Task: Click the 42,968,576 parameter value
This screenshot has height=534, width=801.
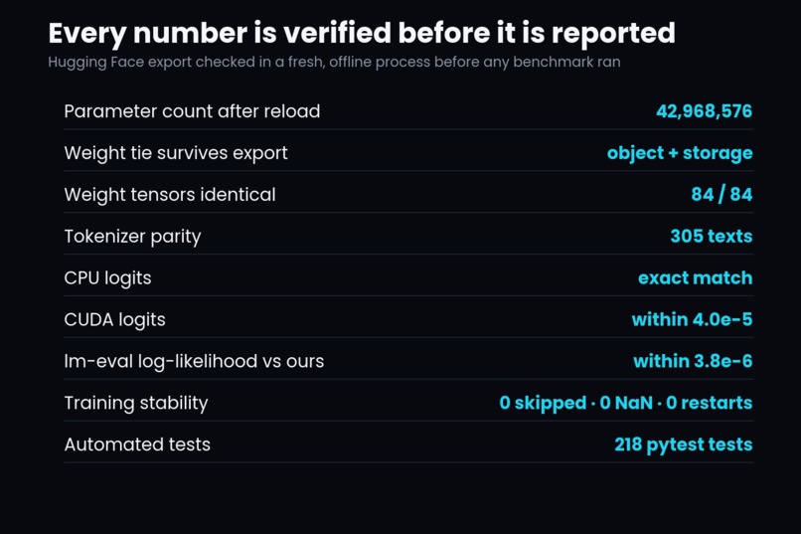Action: point(704,111)
